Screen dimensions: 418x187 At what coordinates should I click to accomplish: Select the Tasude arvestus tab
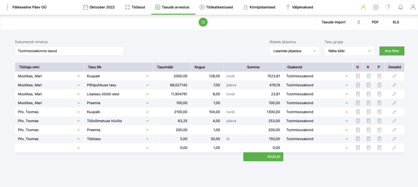172,7
